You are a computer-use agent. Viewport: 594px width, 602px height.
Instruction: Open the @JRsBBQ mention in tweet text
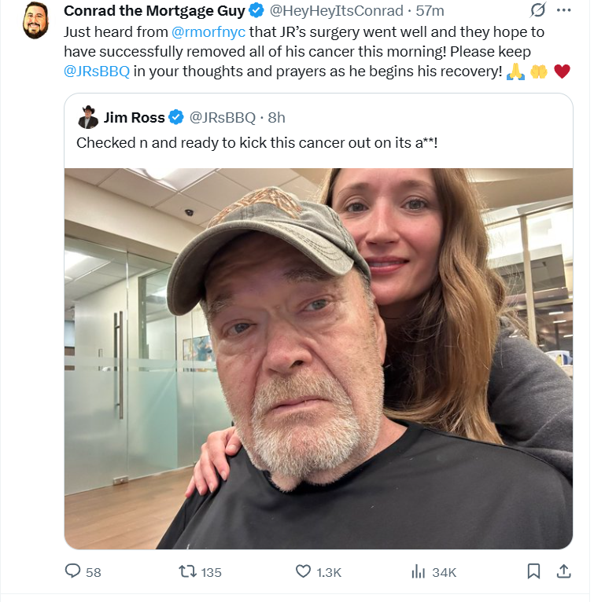[x=97, y=72]
